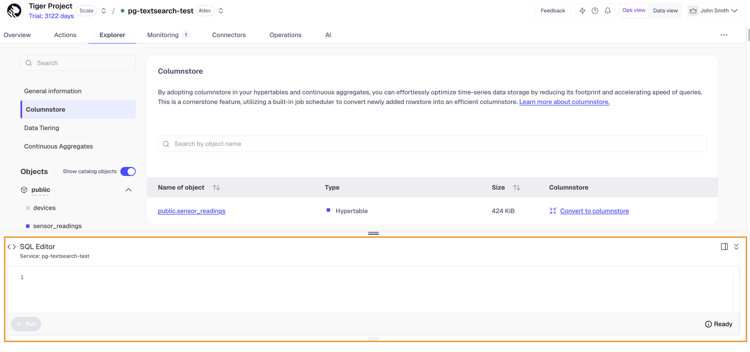Switch to Data view
750x352 pixels.
(x=666, y=10)
